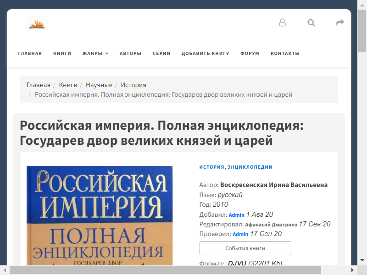Select the Серии menu item
The width and height of the screenshot is (367, 275).
[x=161, y=53]
